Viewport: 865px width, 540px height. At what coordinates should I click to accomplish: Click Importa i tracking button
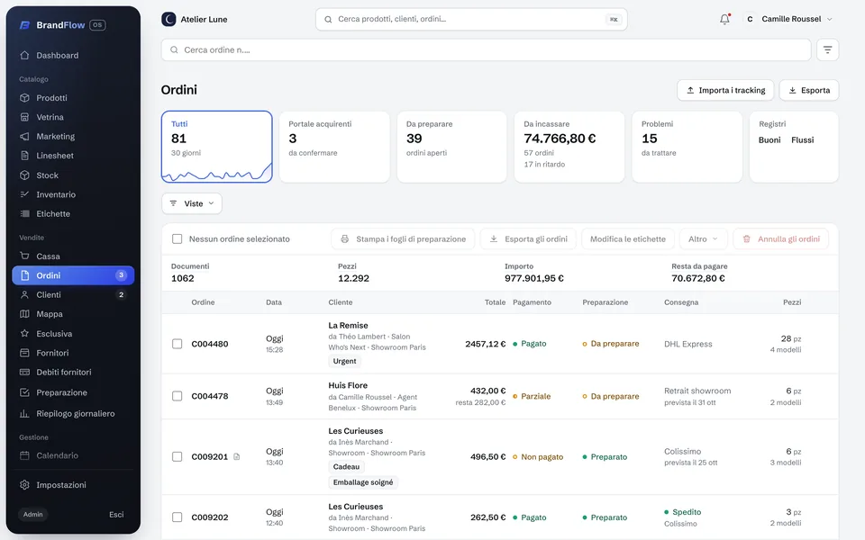[725, 90]
